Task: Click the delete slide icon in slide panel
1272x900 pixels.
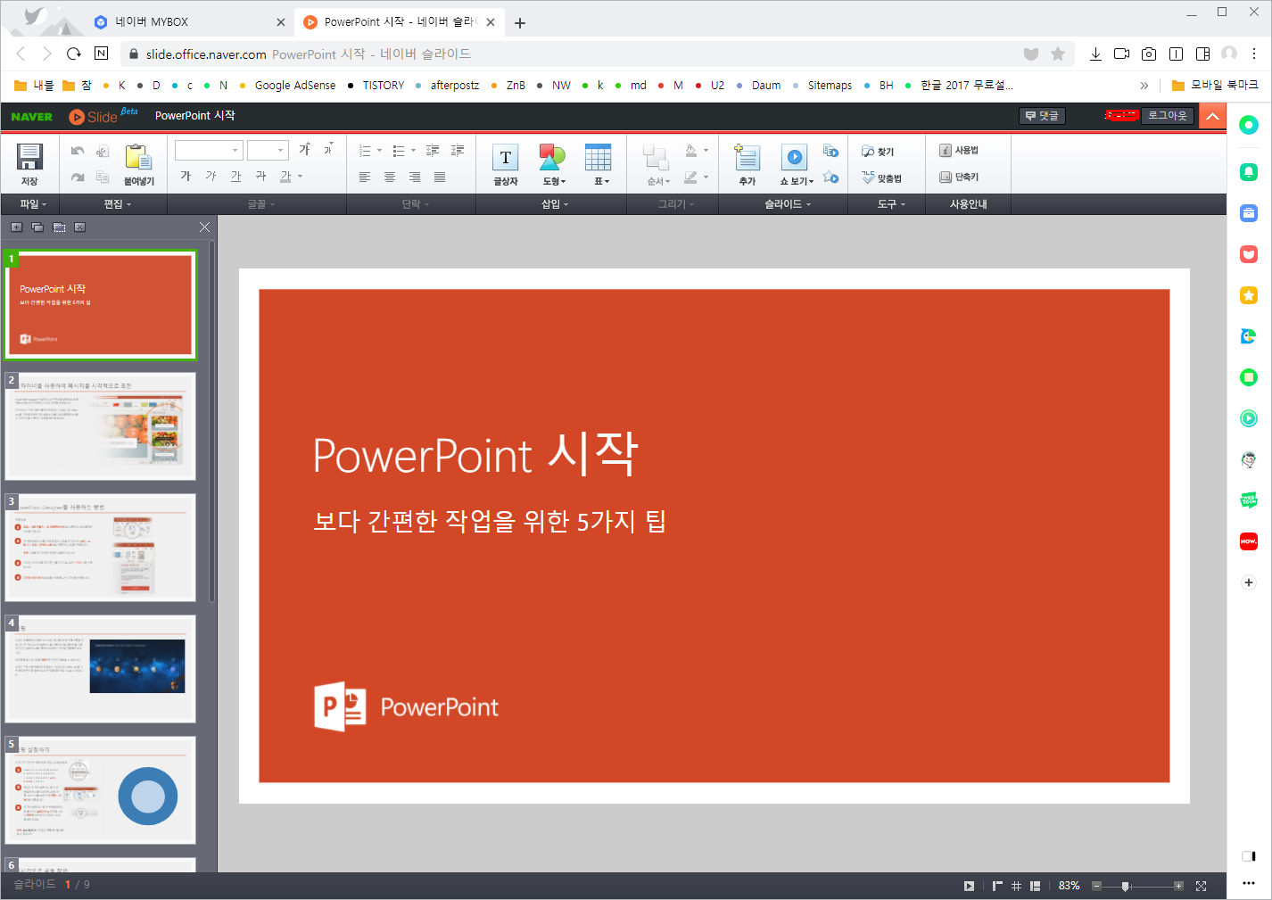Action: click(x=80, y=227)
